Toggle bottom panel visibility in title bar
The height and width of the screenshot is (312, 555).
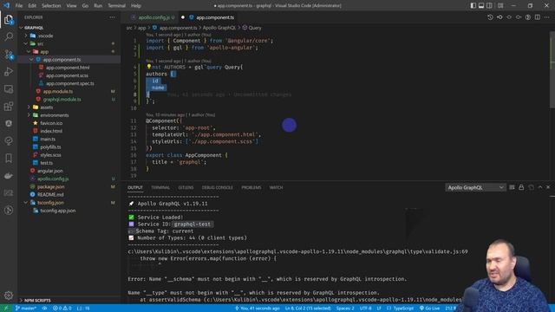point(481,6)
